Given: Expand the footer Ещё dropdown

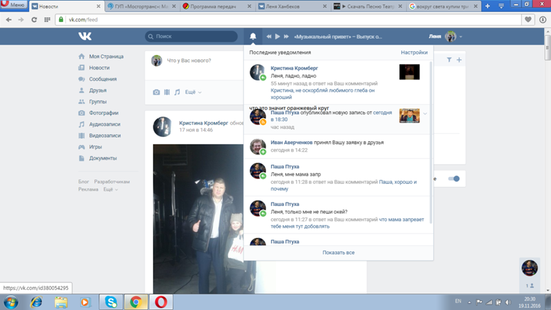Looking at the screenshot, I should point(110,189).
